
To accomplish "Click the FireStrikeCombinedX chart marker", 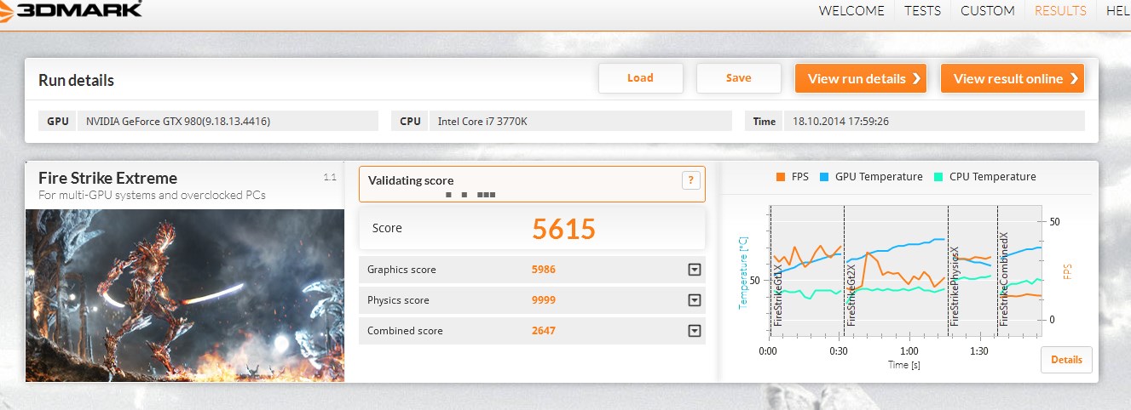I will [1004, 277].
